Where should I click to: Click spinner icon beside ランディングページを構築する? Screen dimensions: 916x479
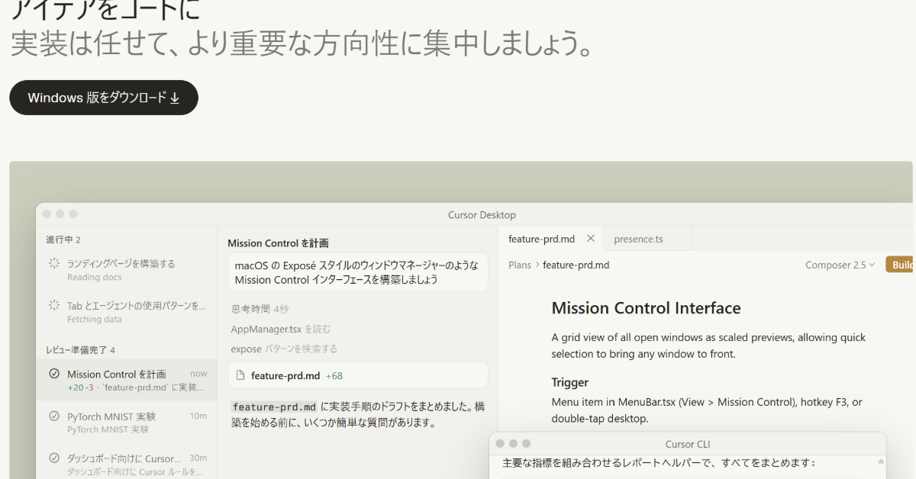click(54, 263)
